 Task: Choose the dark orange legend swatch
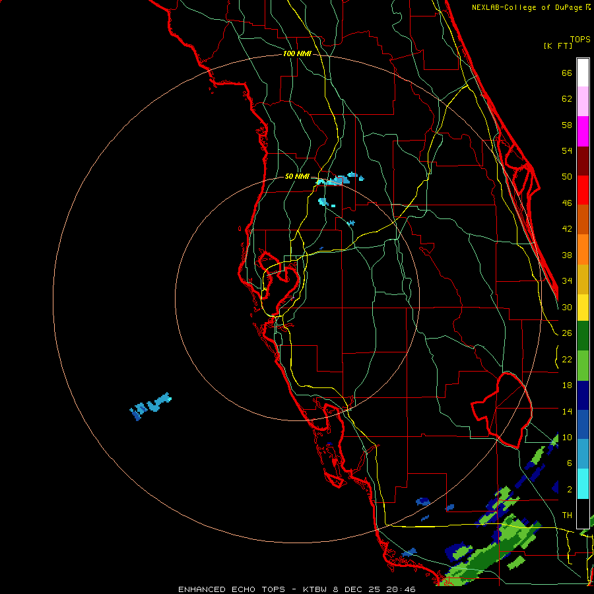tap(583, 220)
